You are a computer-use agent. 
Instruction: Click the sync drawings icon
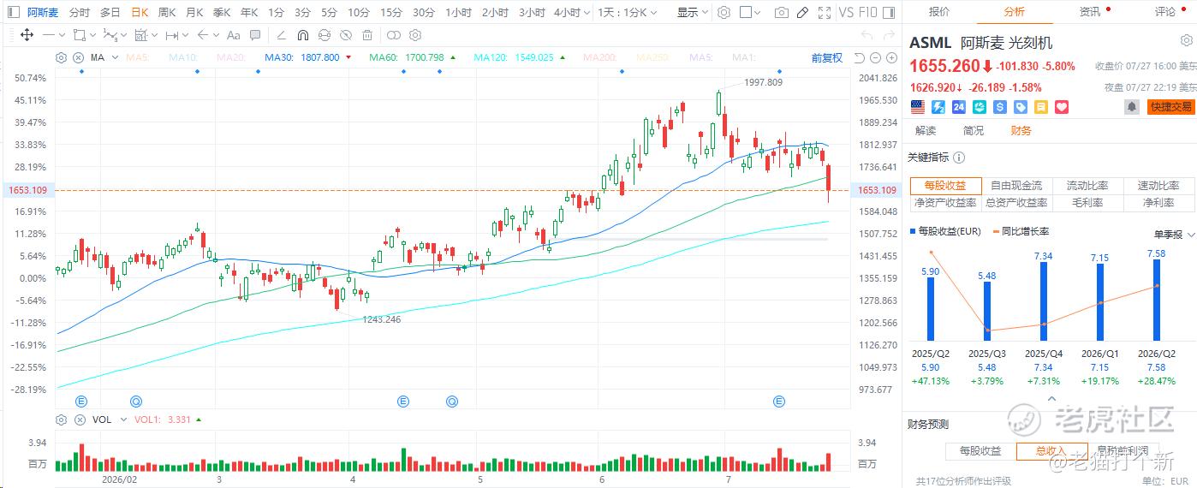click(324, 35)
